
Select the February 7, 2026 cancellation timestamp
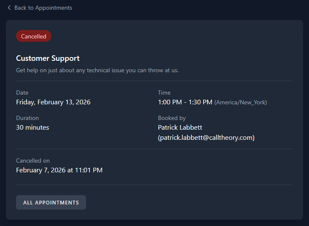[x=59, y=170]
